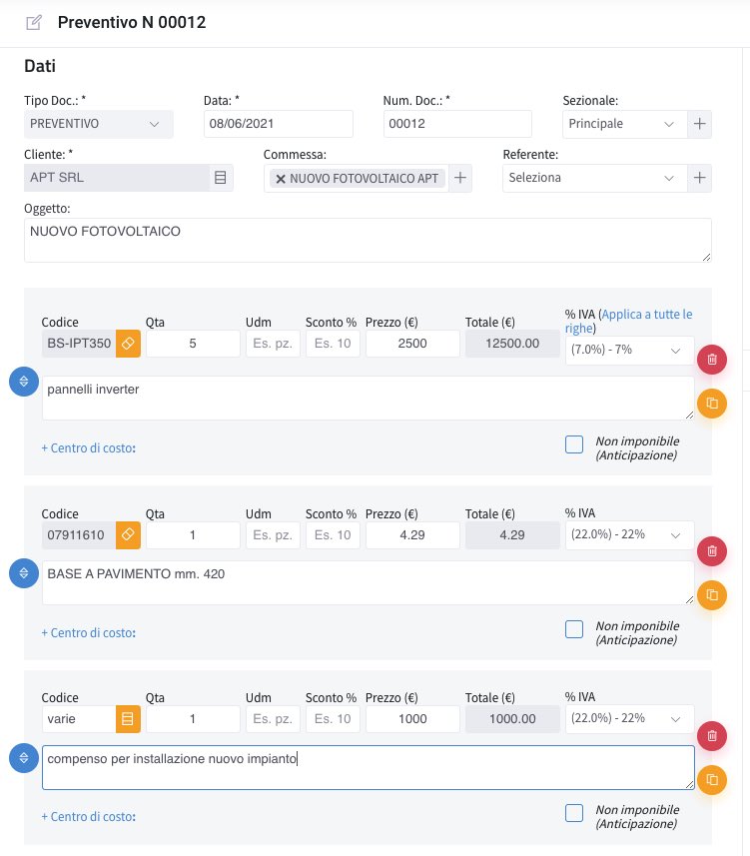The width and height of the screenshot is (750, 856).
Task: Delete the BS-IPT350 row with red trash icon
Action: coord(712,360)
